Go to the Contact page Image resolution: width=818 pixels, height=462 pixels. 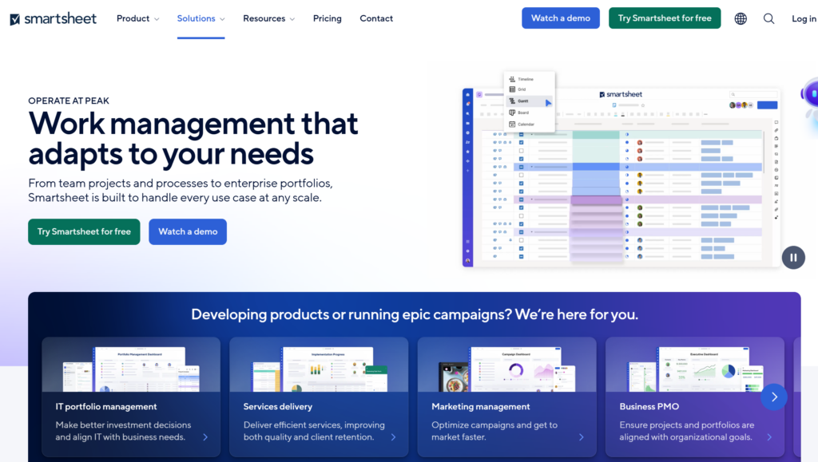tap(376, 18)
